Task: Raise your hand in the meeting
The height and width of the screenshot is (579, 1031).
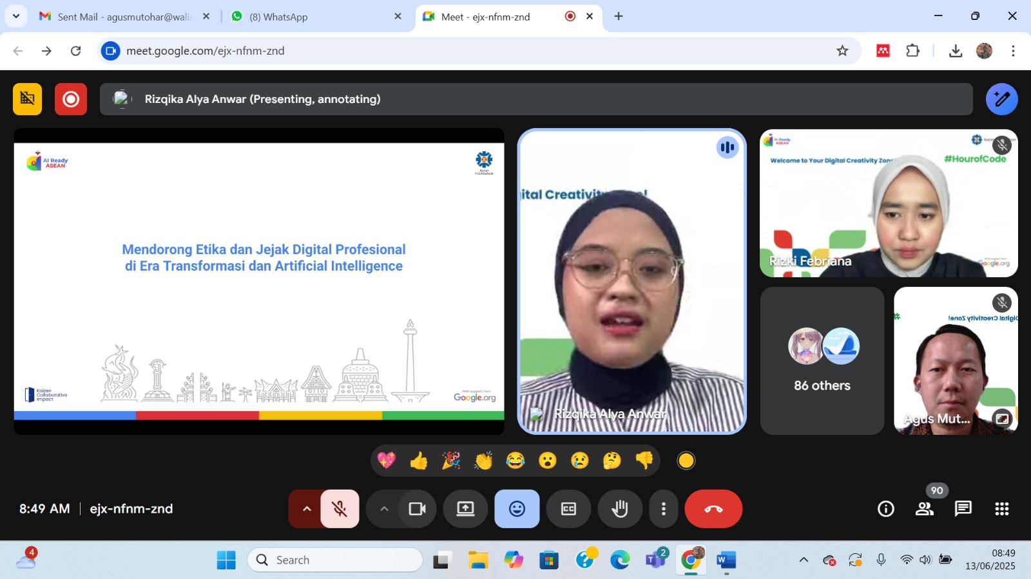Action: click(620, 509)
